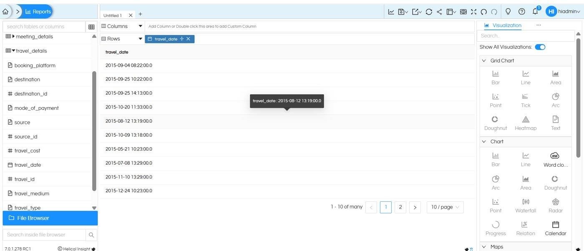Open notifications bell

pyautogui.click(x=535, y=12)
